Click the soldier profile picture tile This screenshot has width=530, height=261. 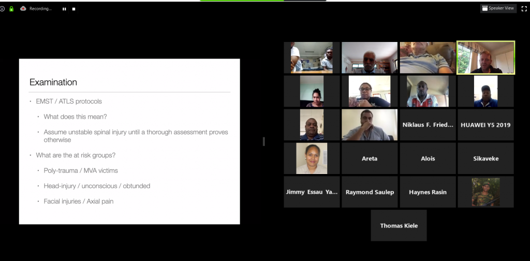(x=485, y=192)
